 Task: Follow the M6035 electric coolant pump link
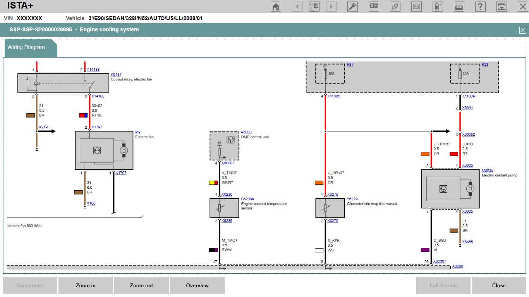point(487,171)
